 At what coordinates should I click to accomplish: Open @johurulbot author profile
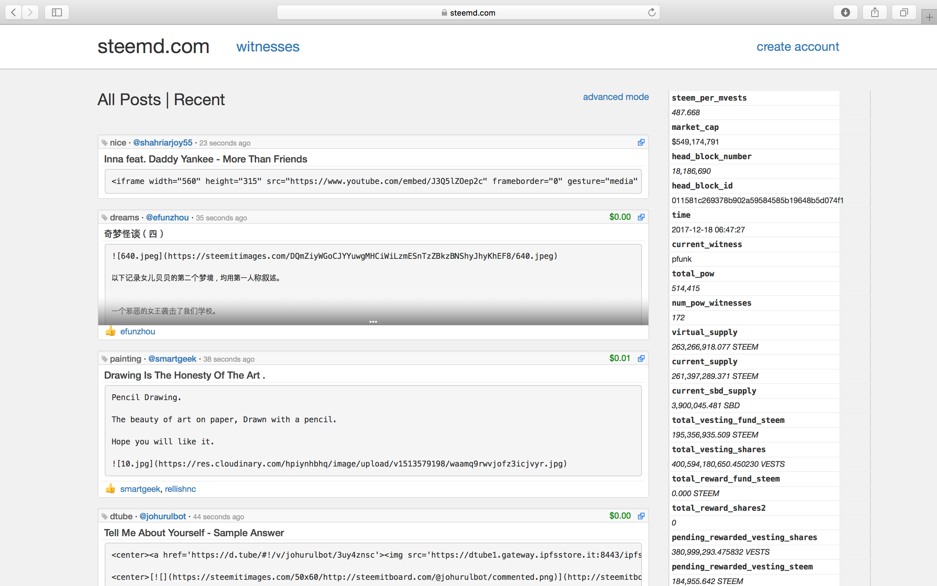point(163,516)
